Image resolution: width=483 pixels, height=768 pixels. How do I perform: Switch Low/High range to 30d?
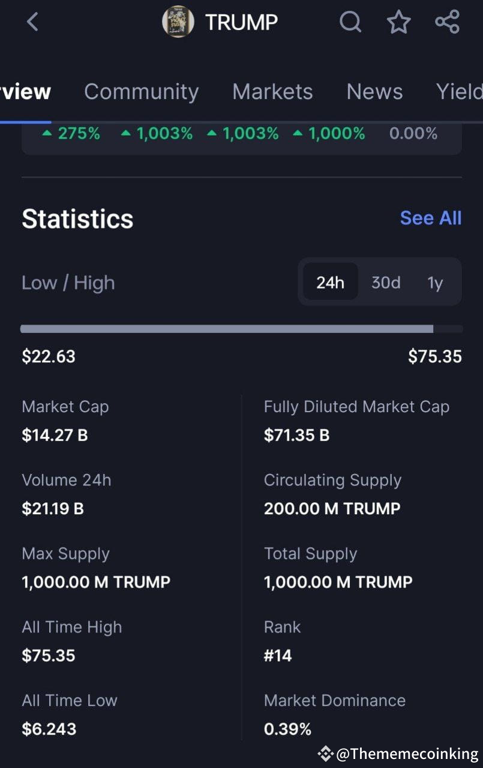[386, 282]
